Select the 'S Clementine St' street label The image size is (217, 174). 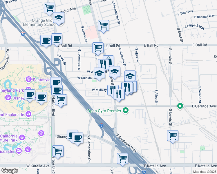(89, 148)
